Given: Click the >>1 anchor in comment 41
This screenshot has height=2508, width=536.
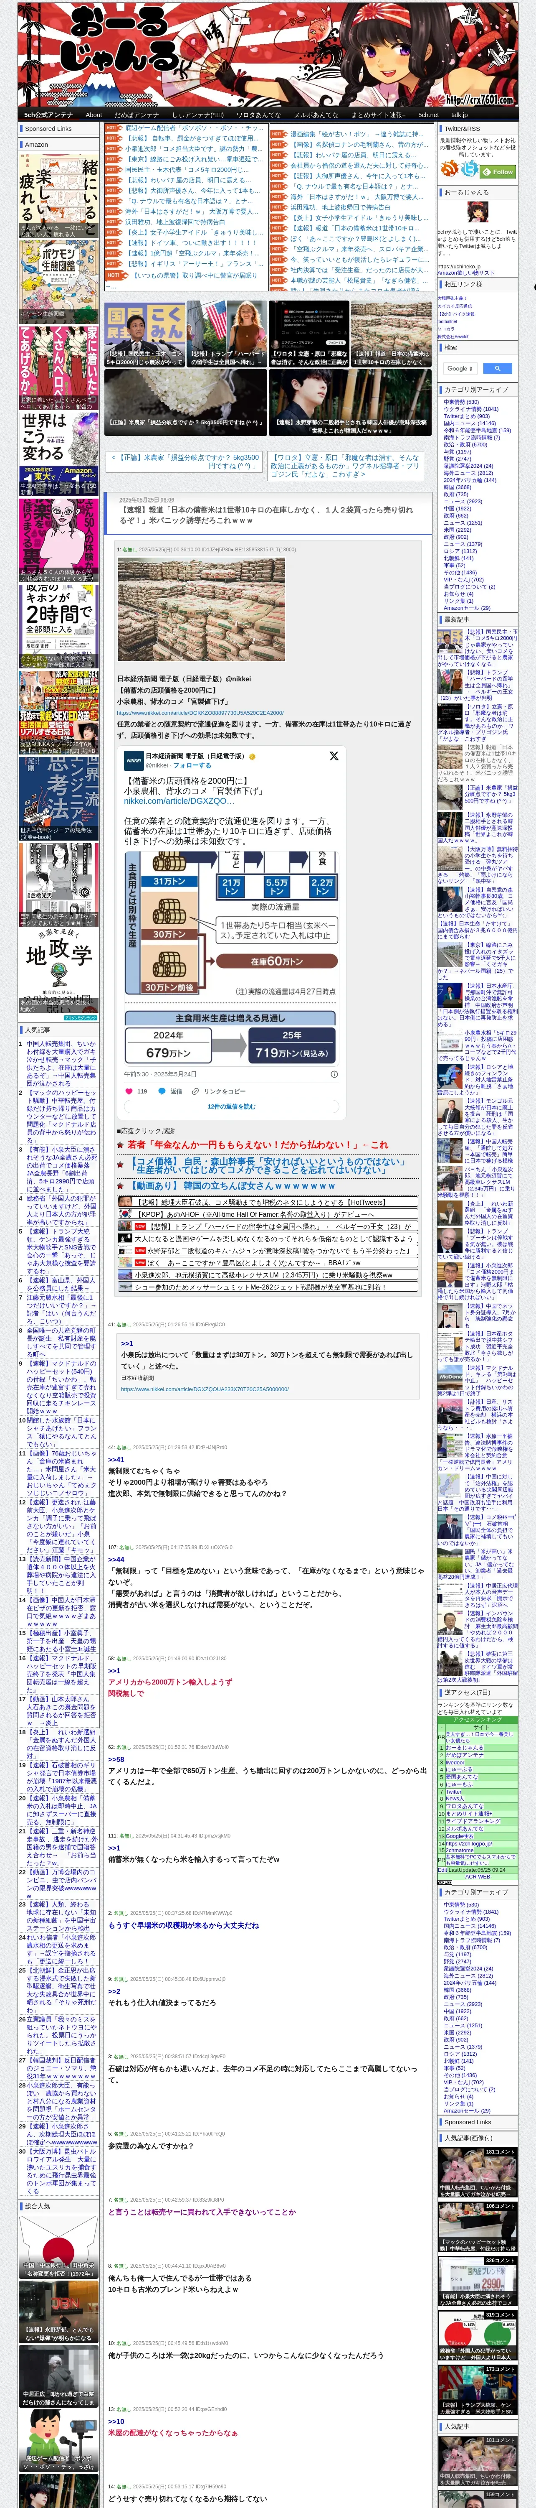Looking at the screenshot, I should [x=126, y=1343].
